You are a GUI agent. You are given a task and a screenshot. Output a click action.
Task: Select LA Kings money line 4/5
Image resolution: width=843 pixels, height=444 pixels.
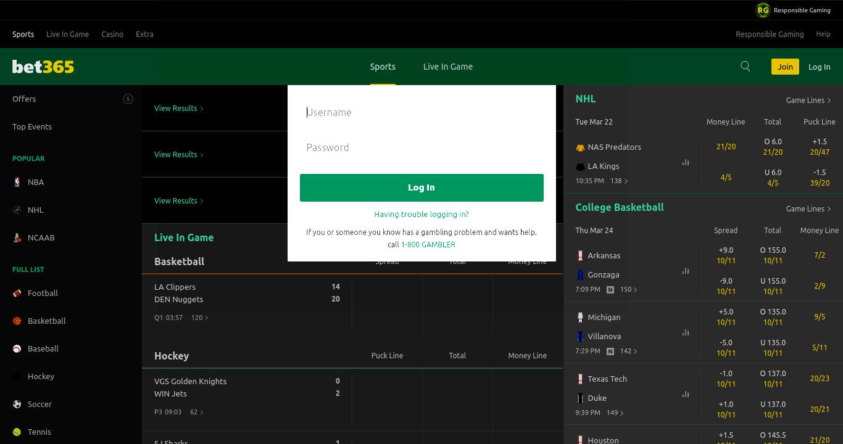pyautogui.click(x=726, y=178)
